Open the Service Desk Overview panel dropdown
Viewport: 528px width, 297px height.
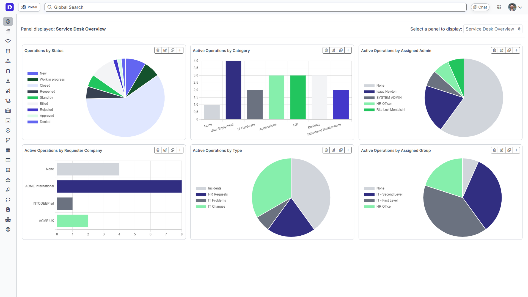(493, 29)
